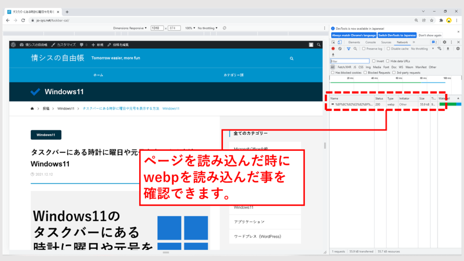Switch to the Console tab
Image resolution: width=464 pixels, height=261 pixels.
tap(371, 42)
